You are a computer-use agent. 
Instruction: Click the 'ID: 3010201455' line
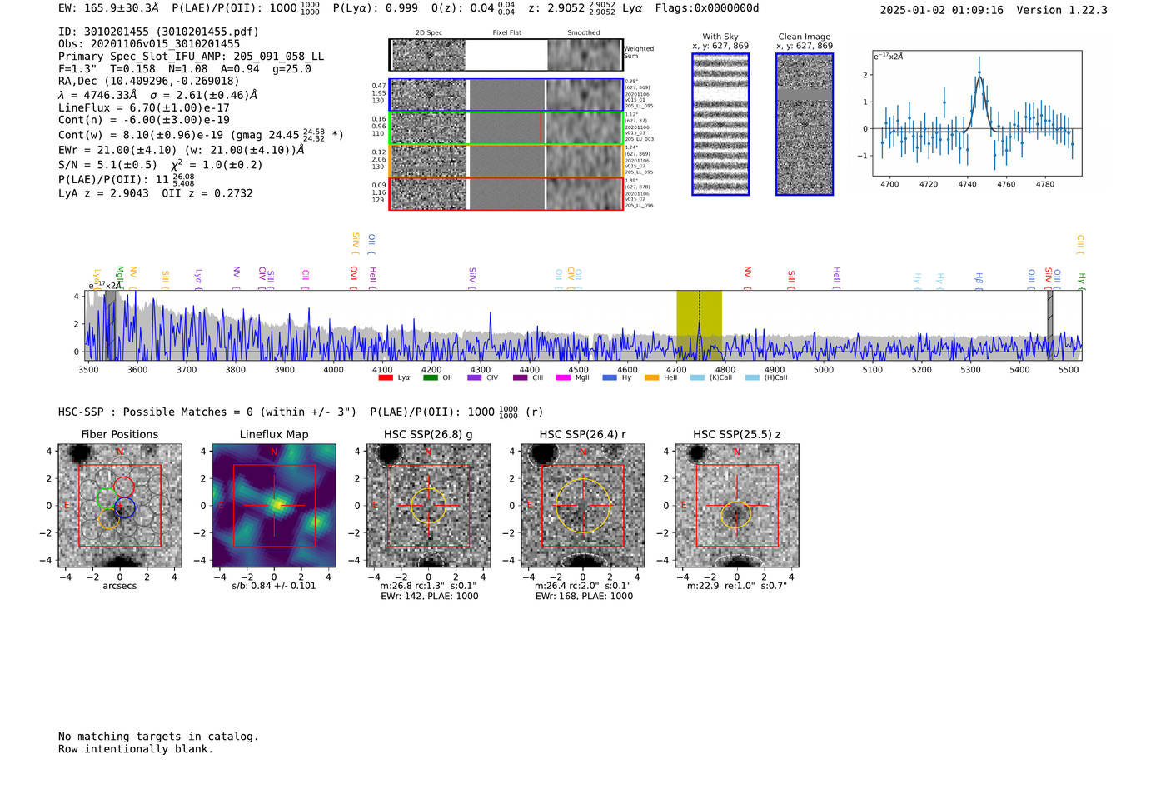pos(158,32)
